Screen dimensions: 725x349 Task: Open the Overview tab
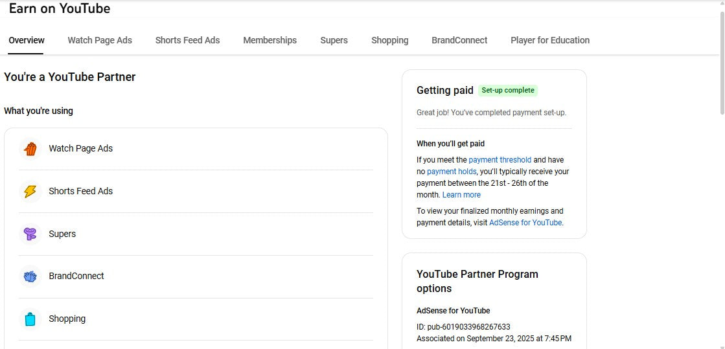[27, 40]
